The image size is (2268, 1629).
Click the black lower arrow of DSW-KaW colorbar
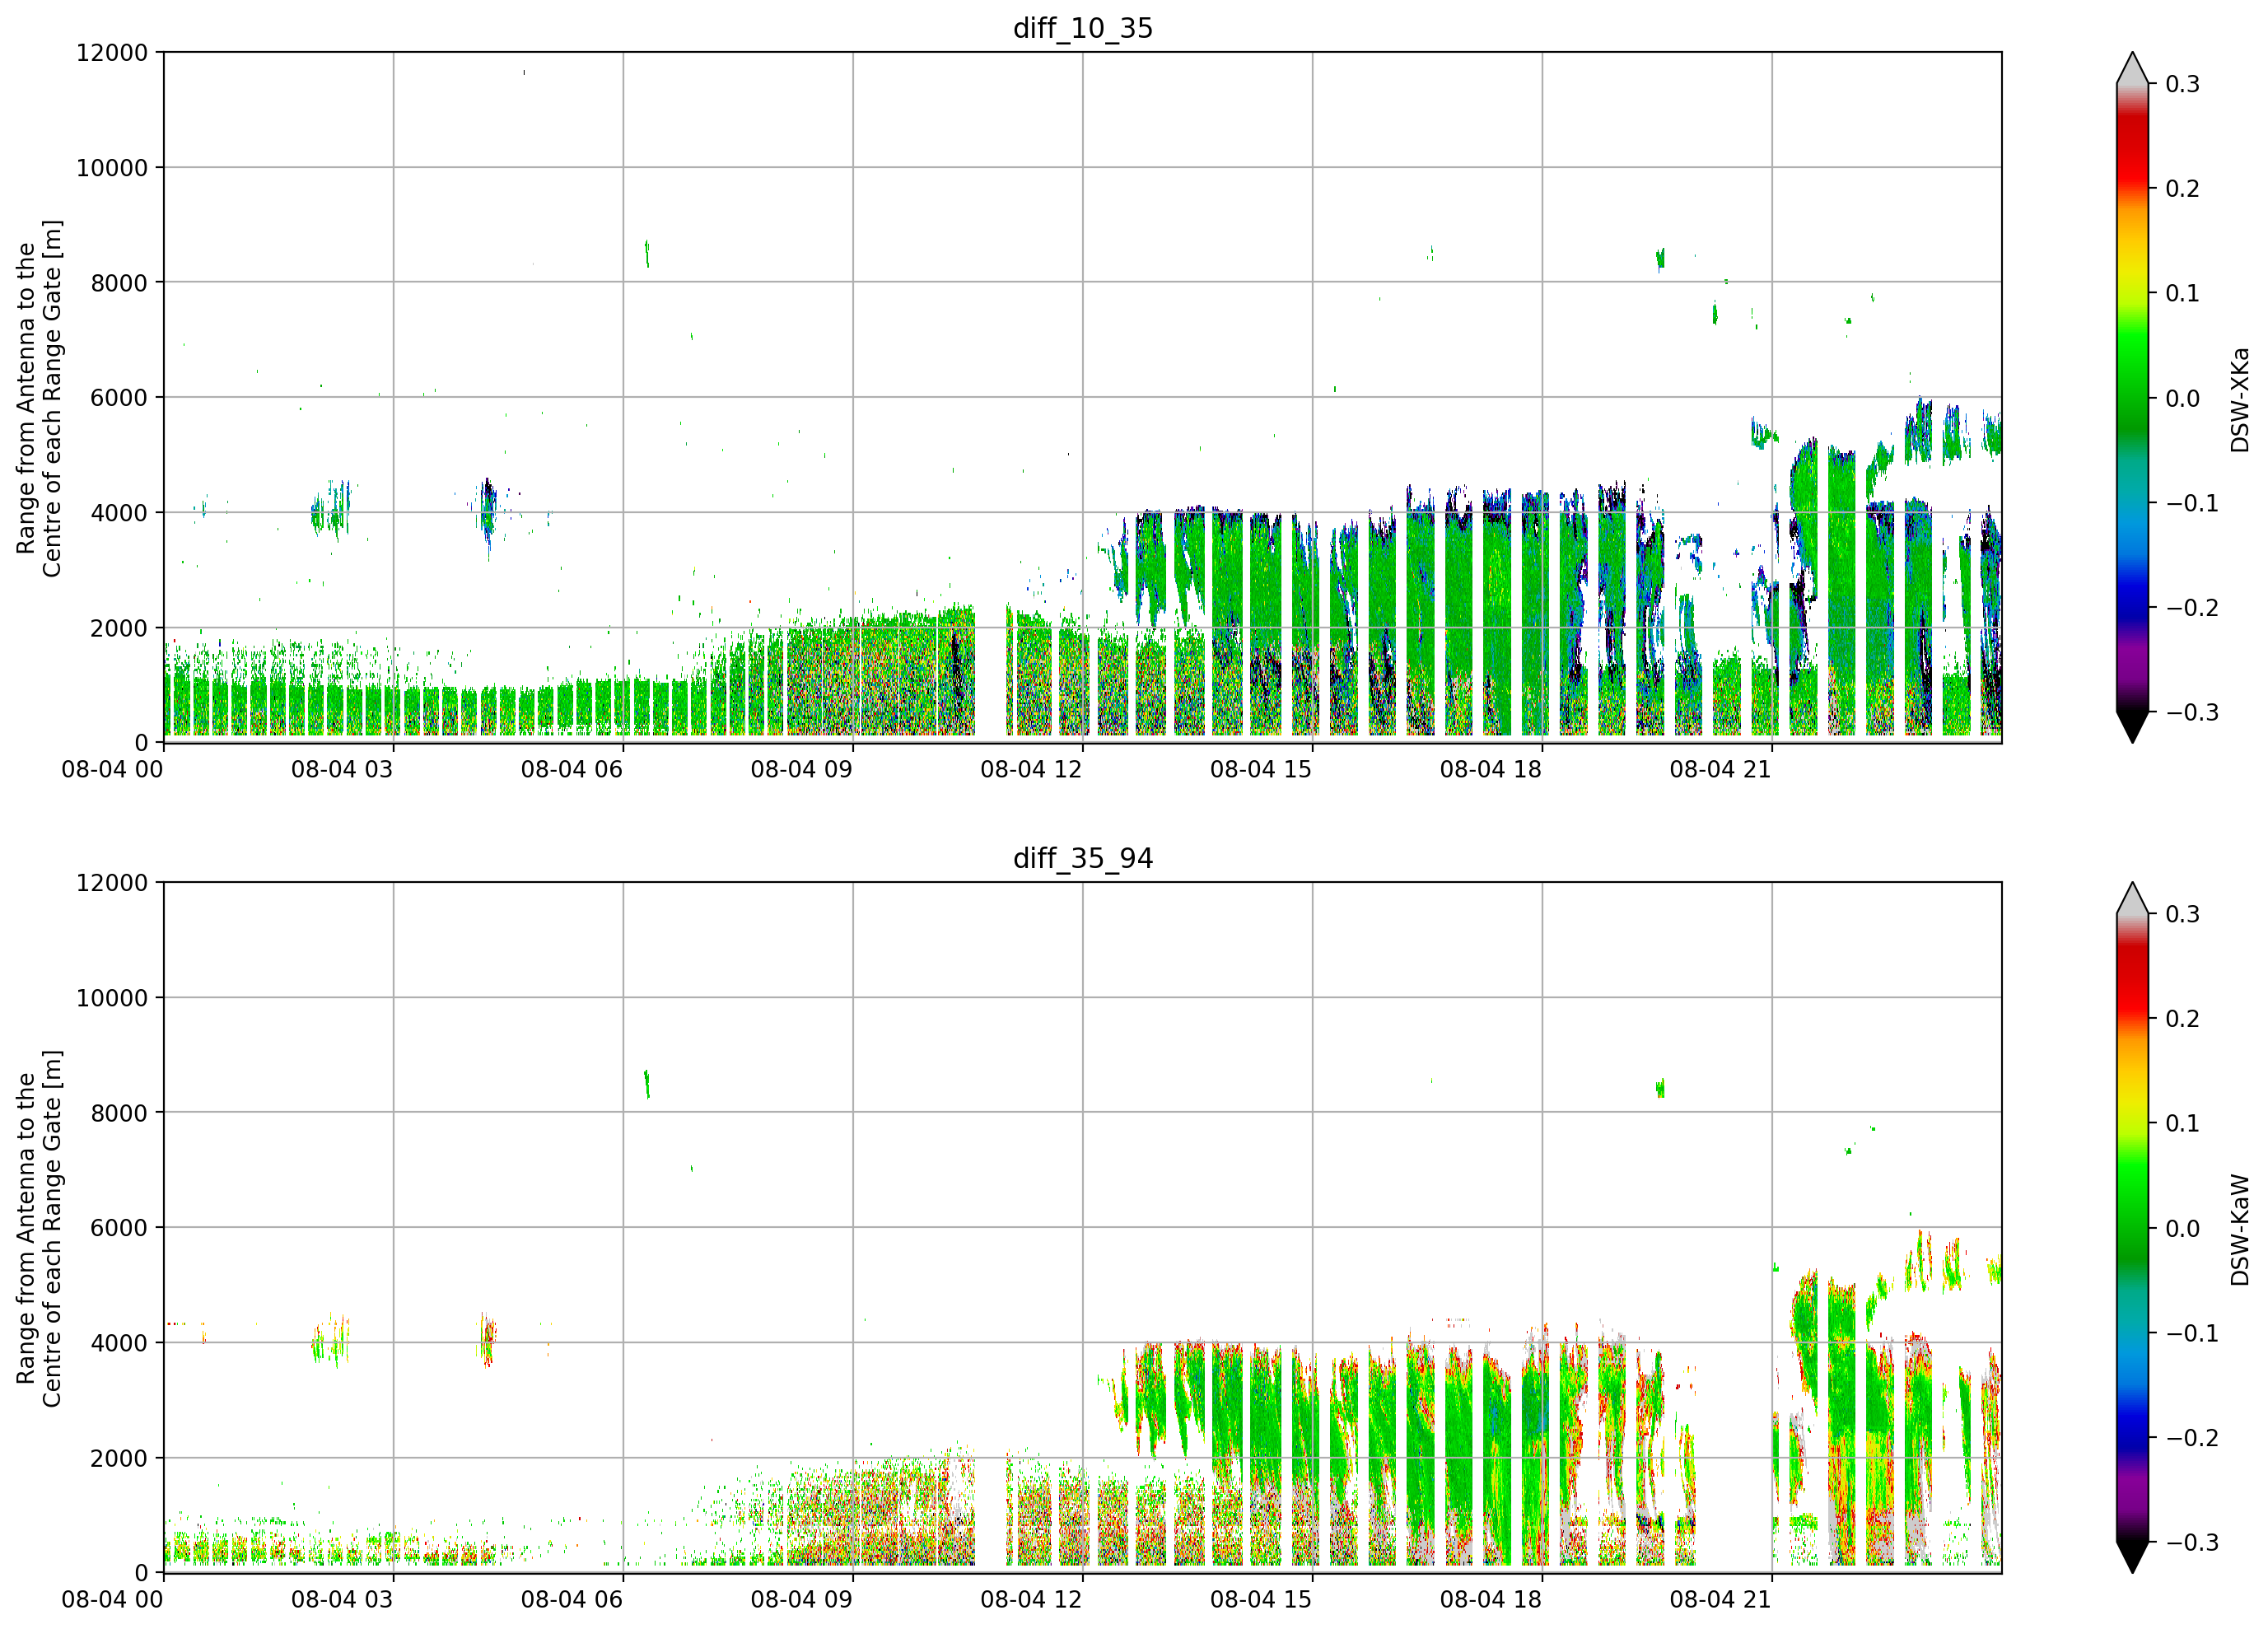pos(2132,1557)
